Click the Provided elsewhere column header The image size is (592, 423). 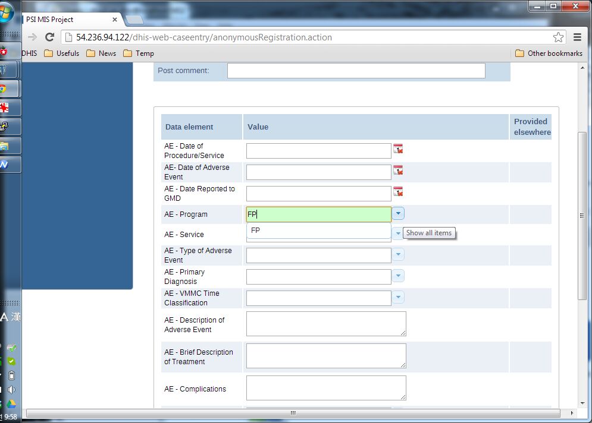click(531, 127)
